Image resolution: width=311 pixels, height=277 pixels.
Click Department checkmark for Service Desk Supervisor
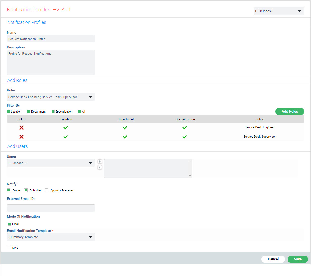pos(125,137)
